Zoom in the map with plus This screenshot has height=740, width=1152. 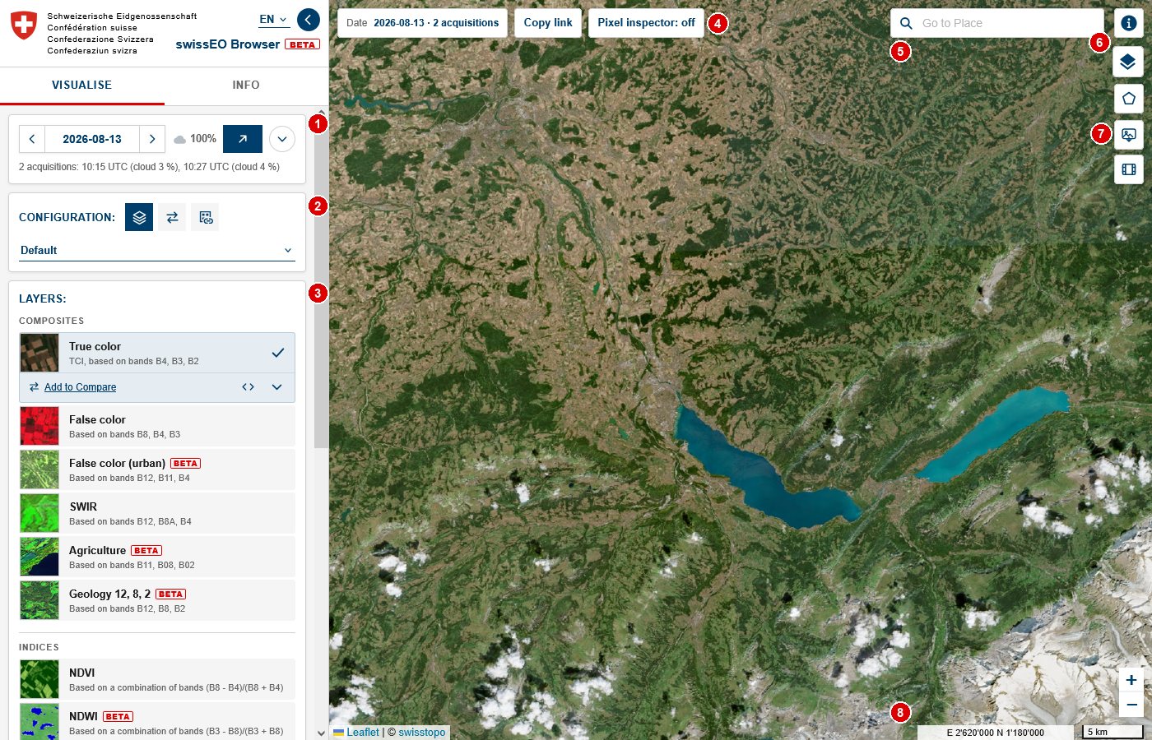pyautogui.click(x=1131, y=680)
